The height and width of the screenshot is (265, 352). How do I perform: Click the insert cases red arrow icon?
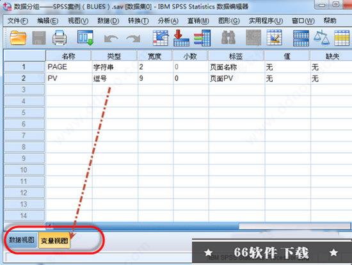[181, 38]
